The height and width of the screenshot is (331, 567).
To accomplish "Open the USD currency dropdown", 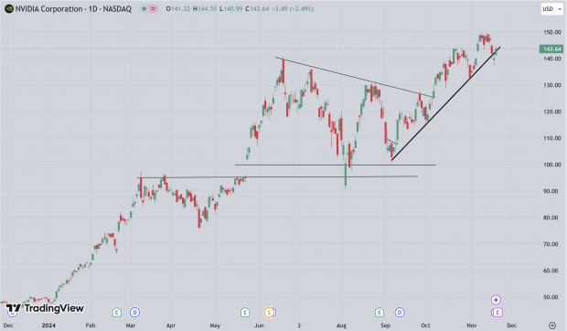I will (551, 8).
